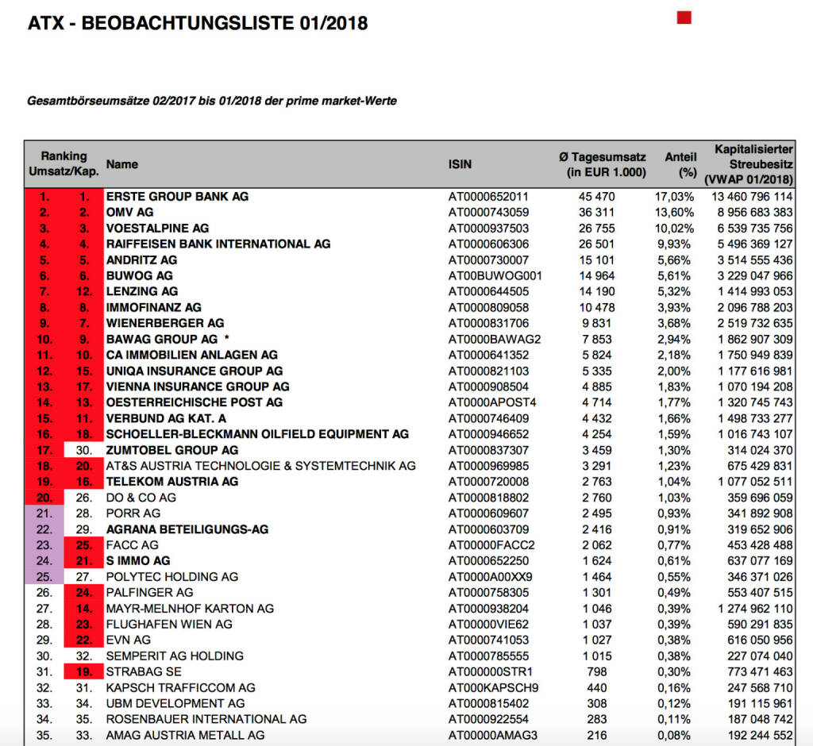Select AMAG AUSTRIA METALL AG in last row

[185, 735]
